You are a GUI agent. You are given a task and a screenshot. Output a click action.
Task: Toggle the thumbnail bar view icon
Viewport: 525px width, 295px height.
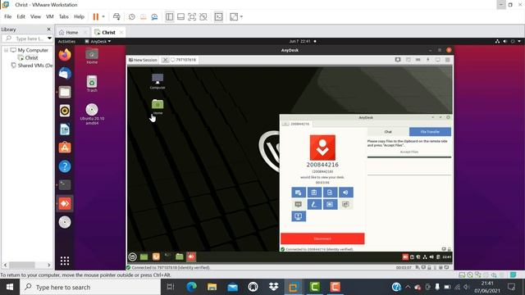coord(180,16)
